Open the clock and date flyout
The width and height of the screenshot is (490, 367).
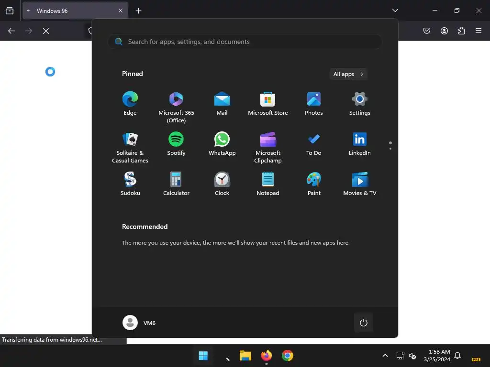(x=437, y=356)
